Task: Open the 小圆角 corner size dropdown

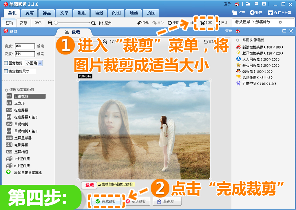Action: pos(40,63)
